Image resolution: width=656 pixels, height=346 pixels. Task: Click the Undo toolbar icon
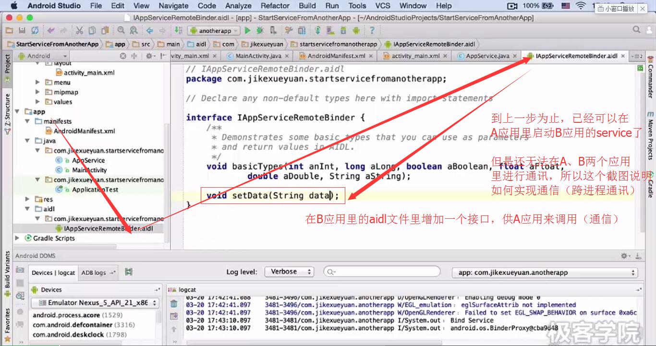[x=51, y=30]
